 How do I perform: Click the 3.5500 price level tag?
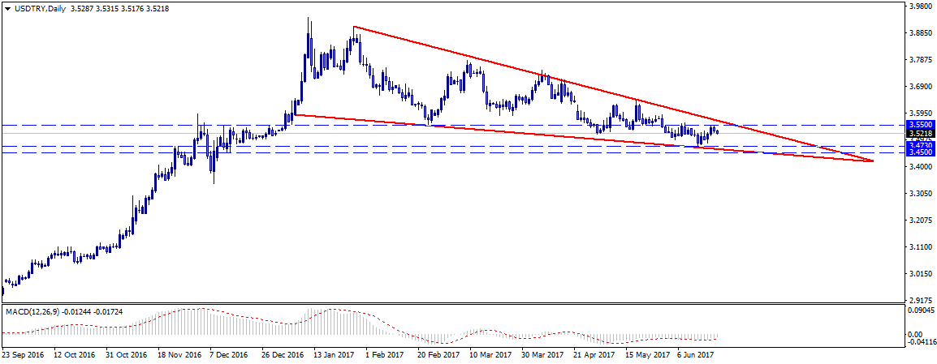[918, 126]
